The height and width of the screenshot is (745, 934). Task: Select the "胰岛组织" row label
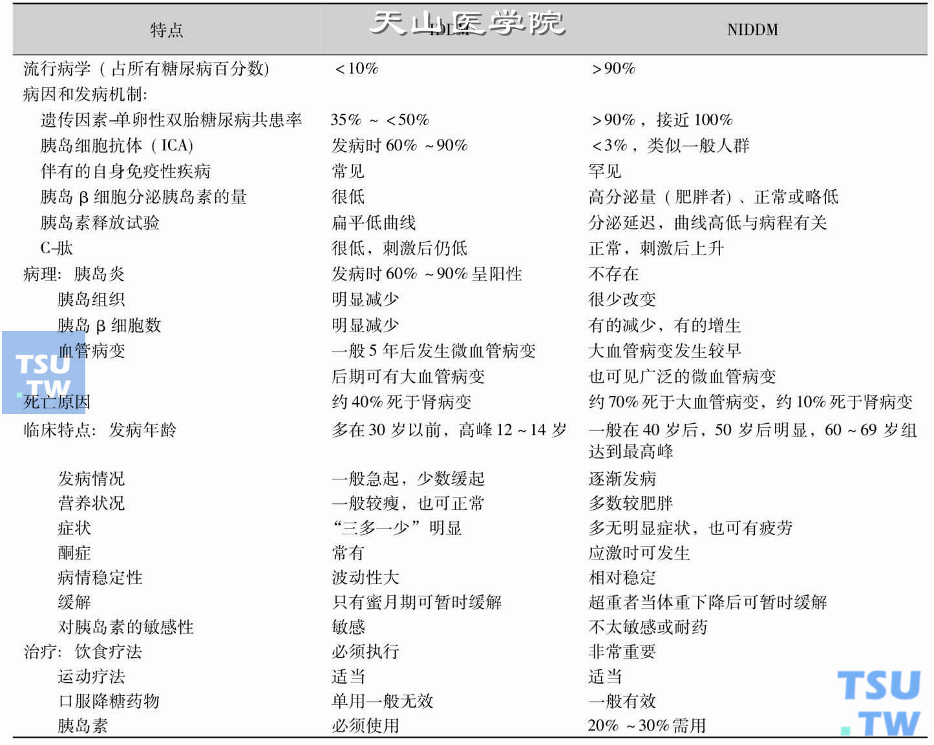[91, 299]
